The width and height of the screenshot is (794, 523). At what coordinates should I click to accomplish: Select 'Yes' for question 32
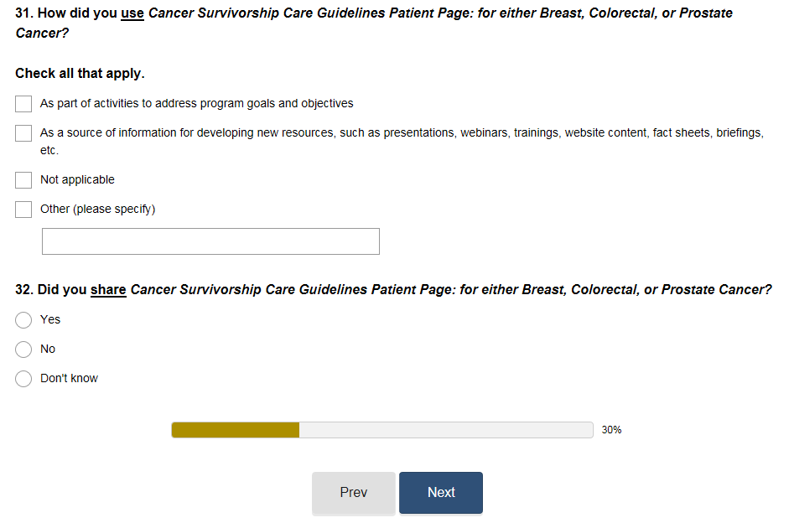[23, 320]
